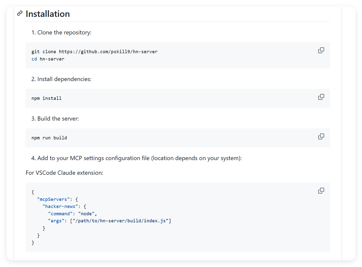Click the Installation heading text
The width and height of the screenshot is (362, 267).
click(x=48, y=14)
